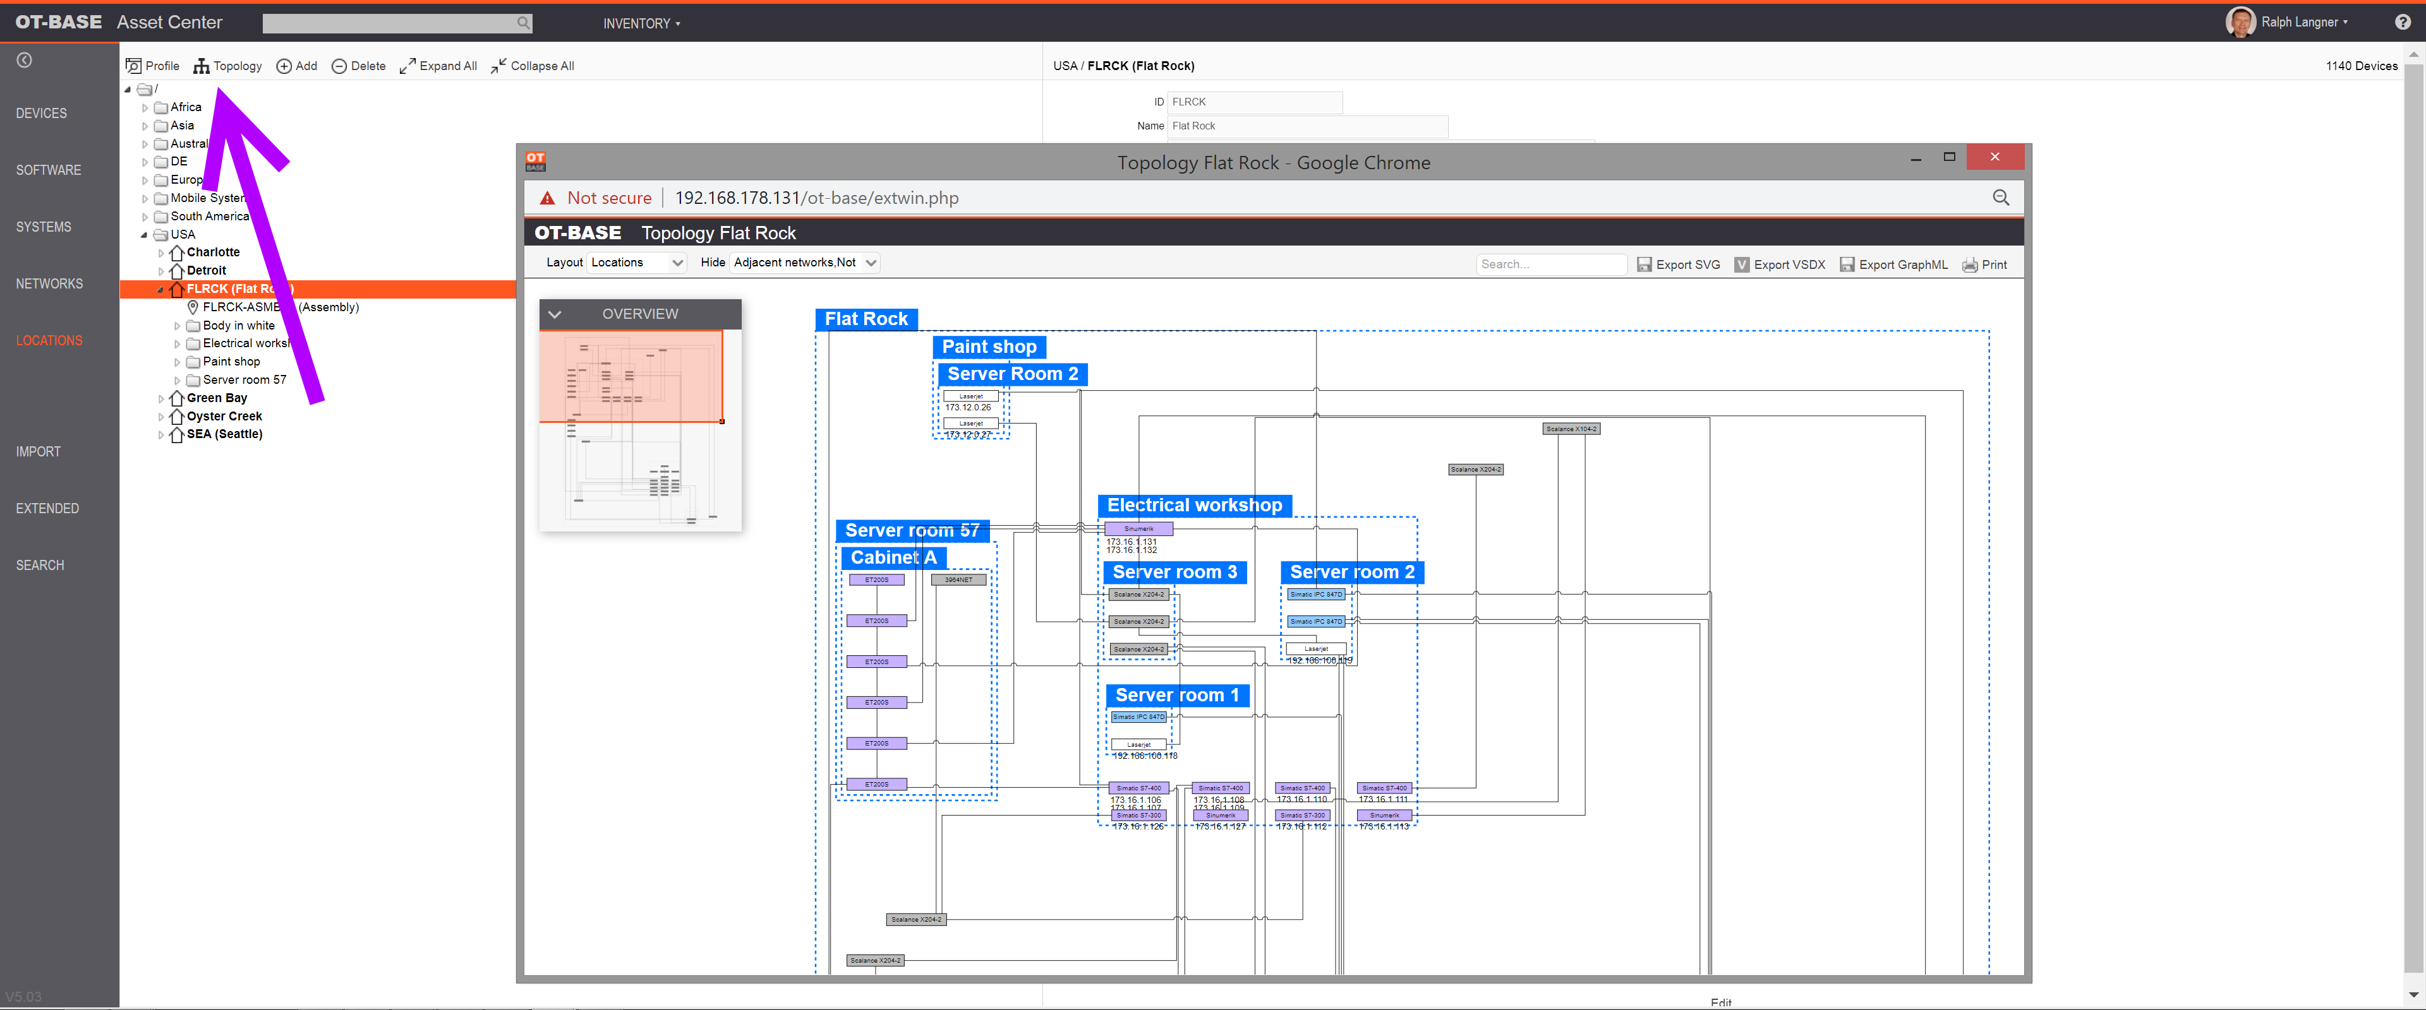
Task: Click the FLRCK-ASMB location pin icon
Action: [x=193, y=307]
